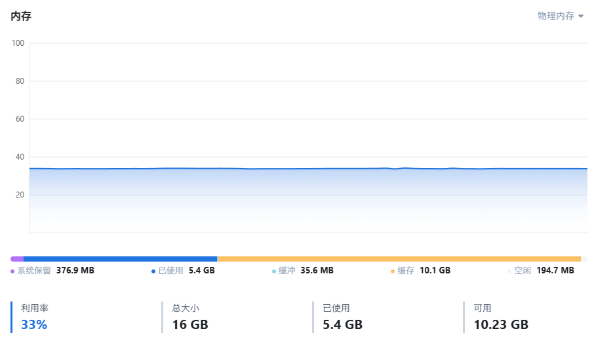Click the purple 系统保留 legend dot

pyautogui.click(x=12, y=271)
